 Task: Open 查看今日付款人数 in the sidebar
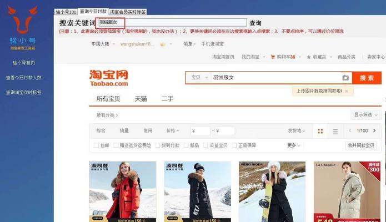(24, 78)
